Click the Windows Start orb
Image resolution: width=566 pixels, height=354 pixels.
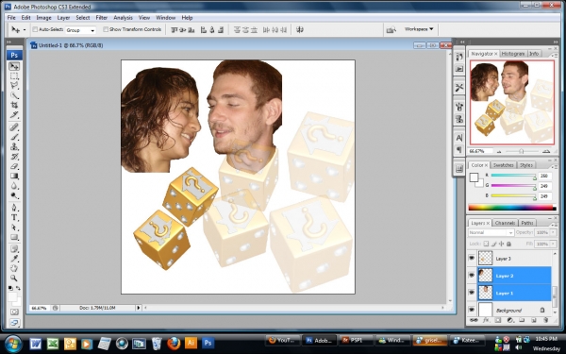pos(13,343)
